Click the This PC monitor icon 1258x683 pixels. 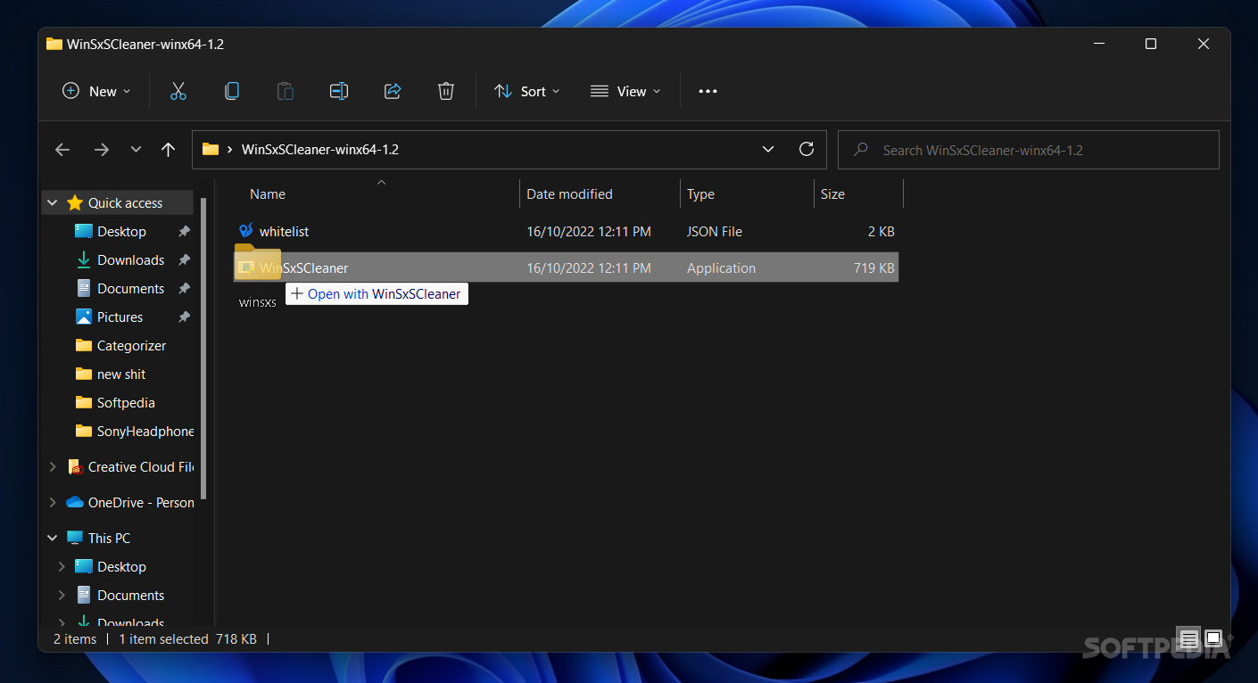coord(75,538)
